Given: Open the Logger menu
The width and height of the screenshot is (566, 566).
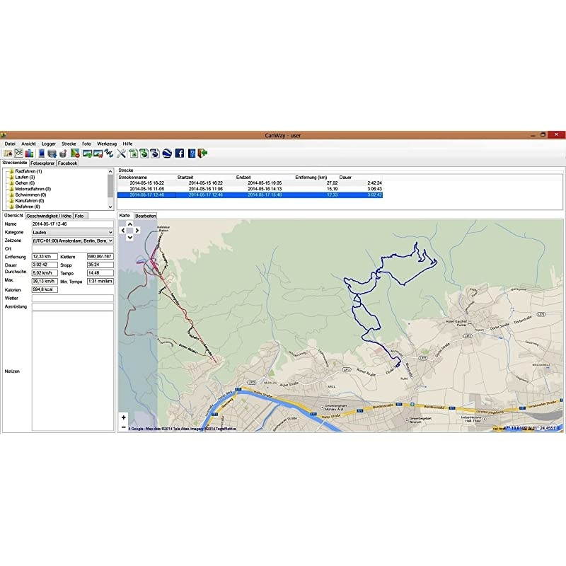Looking at the screenshot, I should tap(49, 144).
